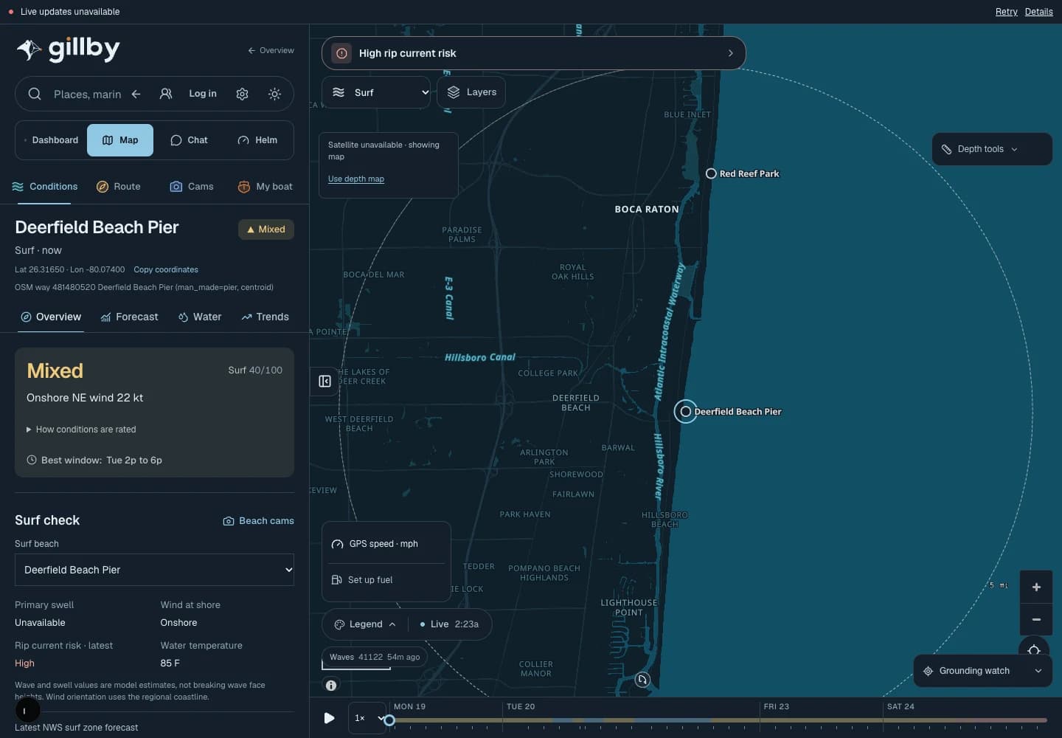Open the Cams tab
Screen dimensions: 1062x738
click(x=192, y=187)
